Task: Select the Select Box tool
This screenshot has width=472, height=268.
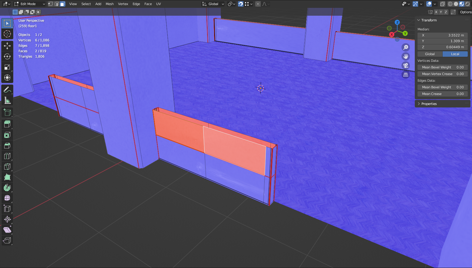Action: pyautogui.click(x=7, y=23)
